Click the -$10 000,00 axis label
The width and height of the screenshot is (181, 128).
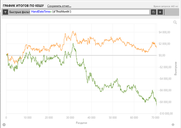[166, 114]
